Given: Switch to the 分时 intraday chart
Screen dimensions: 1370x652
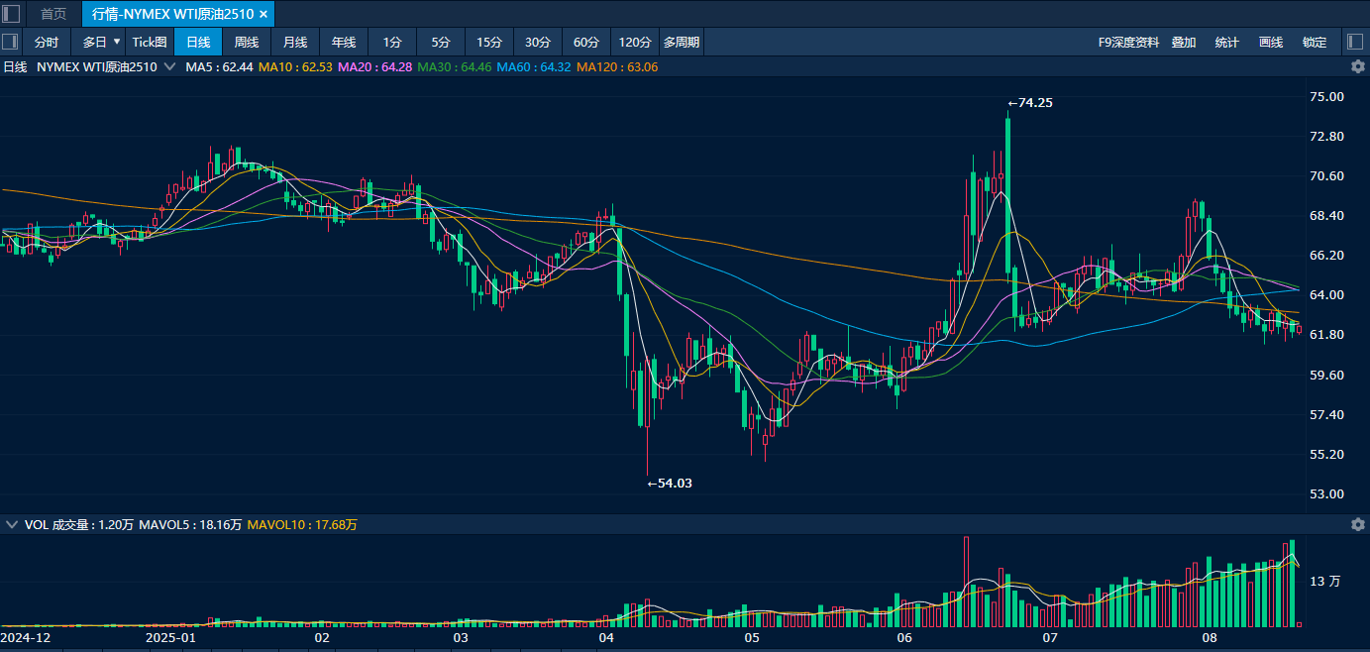Looking at the screenshot, I should (47, 43).
